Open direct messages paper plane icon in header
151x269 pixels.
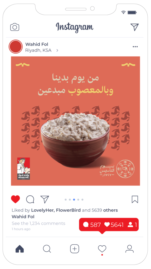point(134,27)
